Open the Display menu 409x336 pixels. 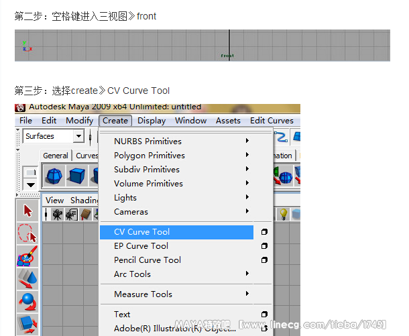click(x=152, y=121)
